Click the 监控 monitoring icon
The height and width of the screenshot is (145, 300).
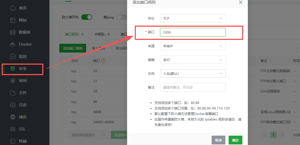click(13, 56)
